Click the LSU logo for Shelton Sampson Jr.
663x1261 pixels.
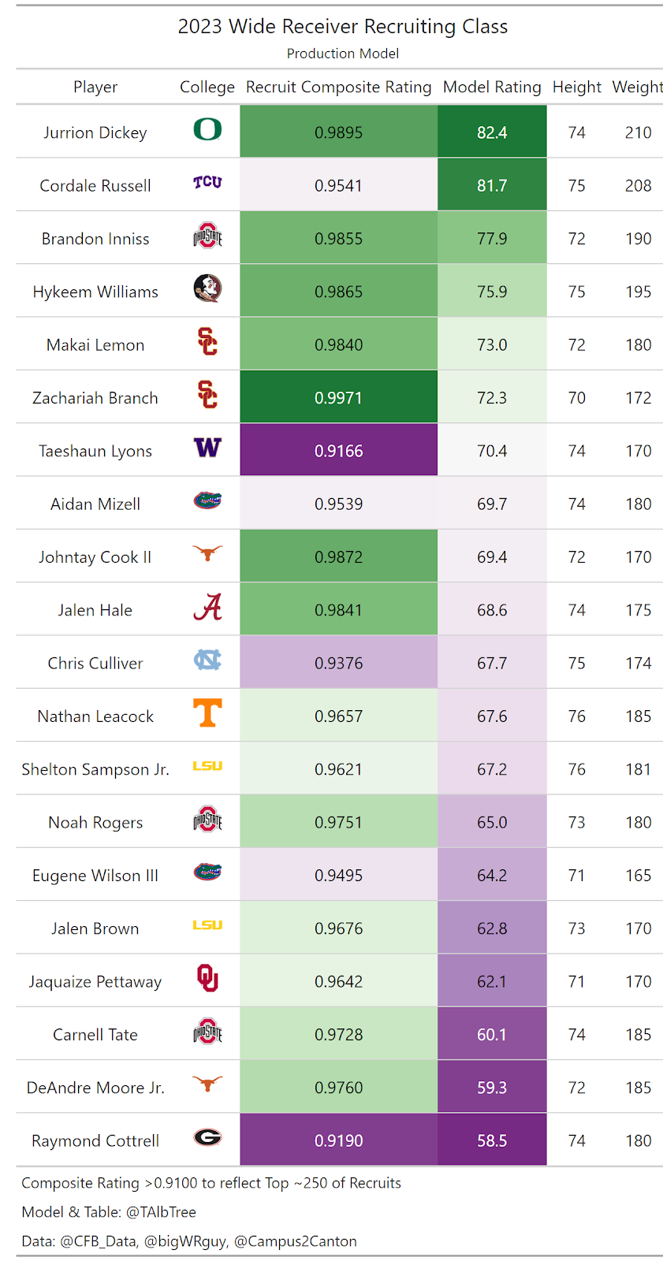click(207, 766)
